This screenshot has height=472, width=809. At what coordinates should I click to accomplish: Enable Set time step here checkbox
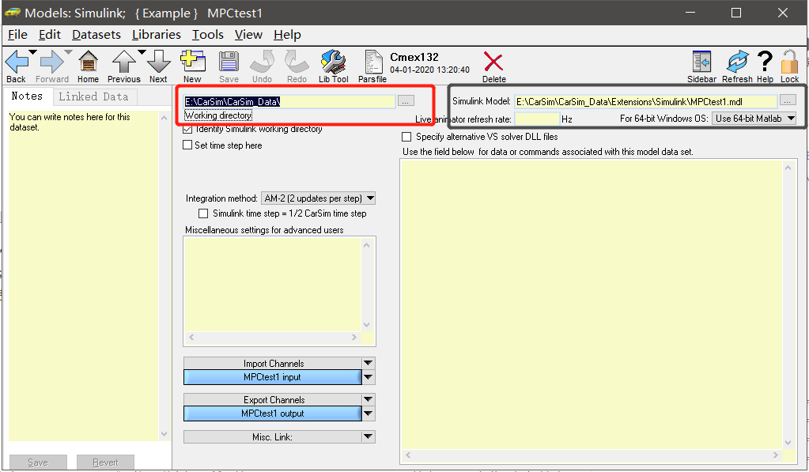pyautogui.click(x=187, y=145)
